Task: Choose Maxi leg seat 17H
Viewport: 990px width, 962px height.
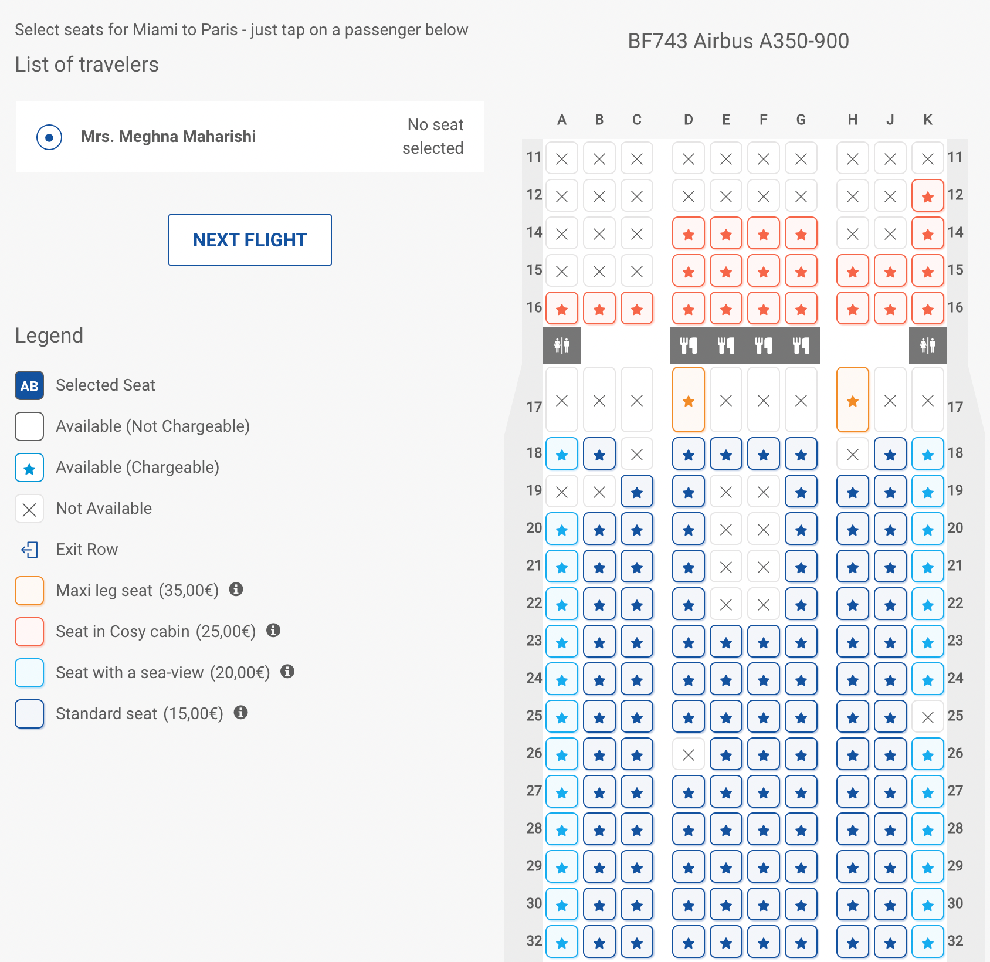Action: (853, 400)
